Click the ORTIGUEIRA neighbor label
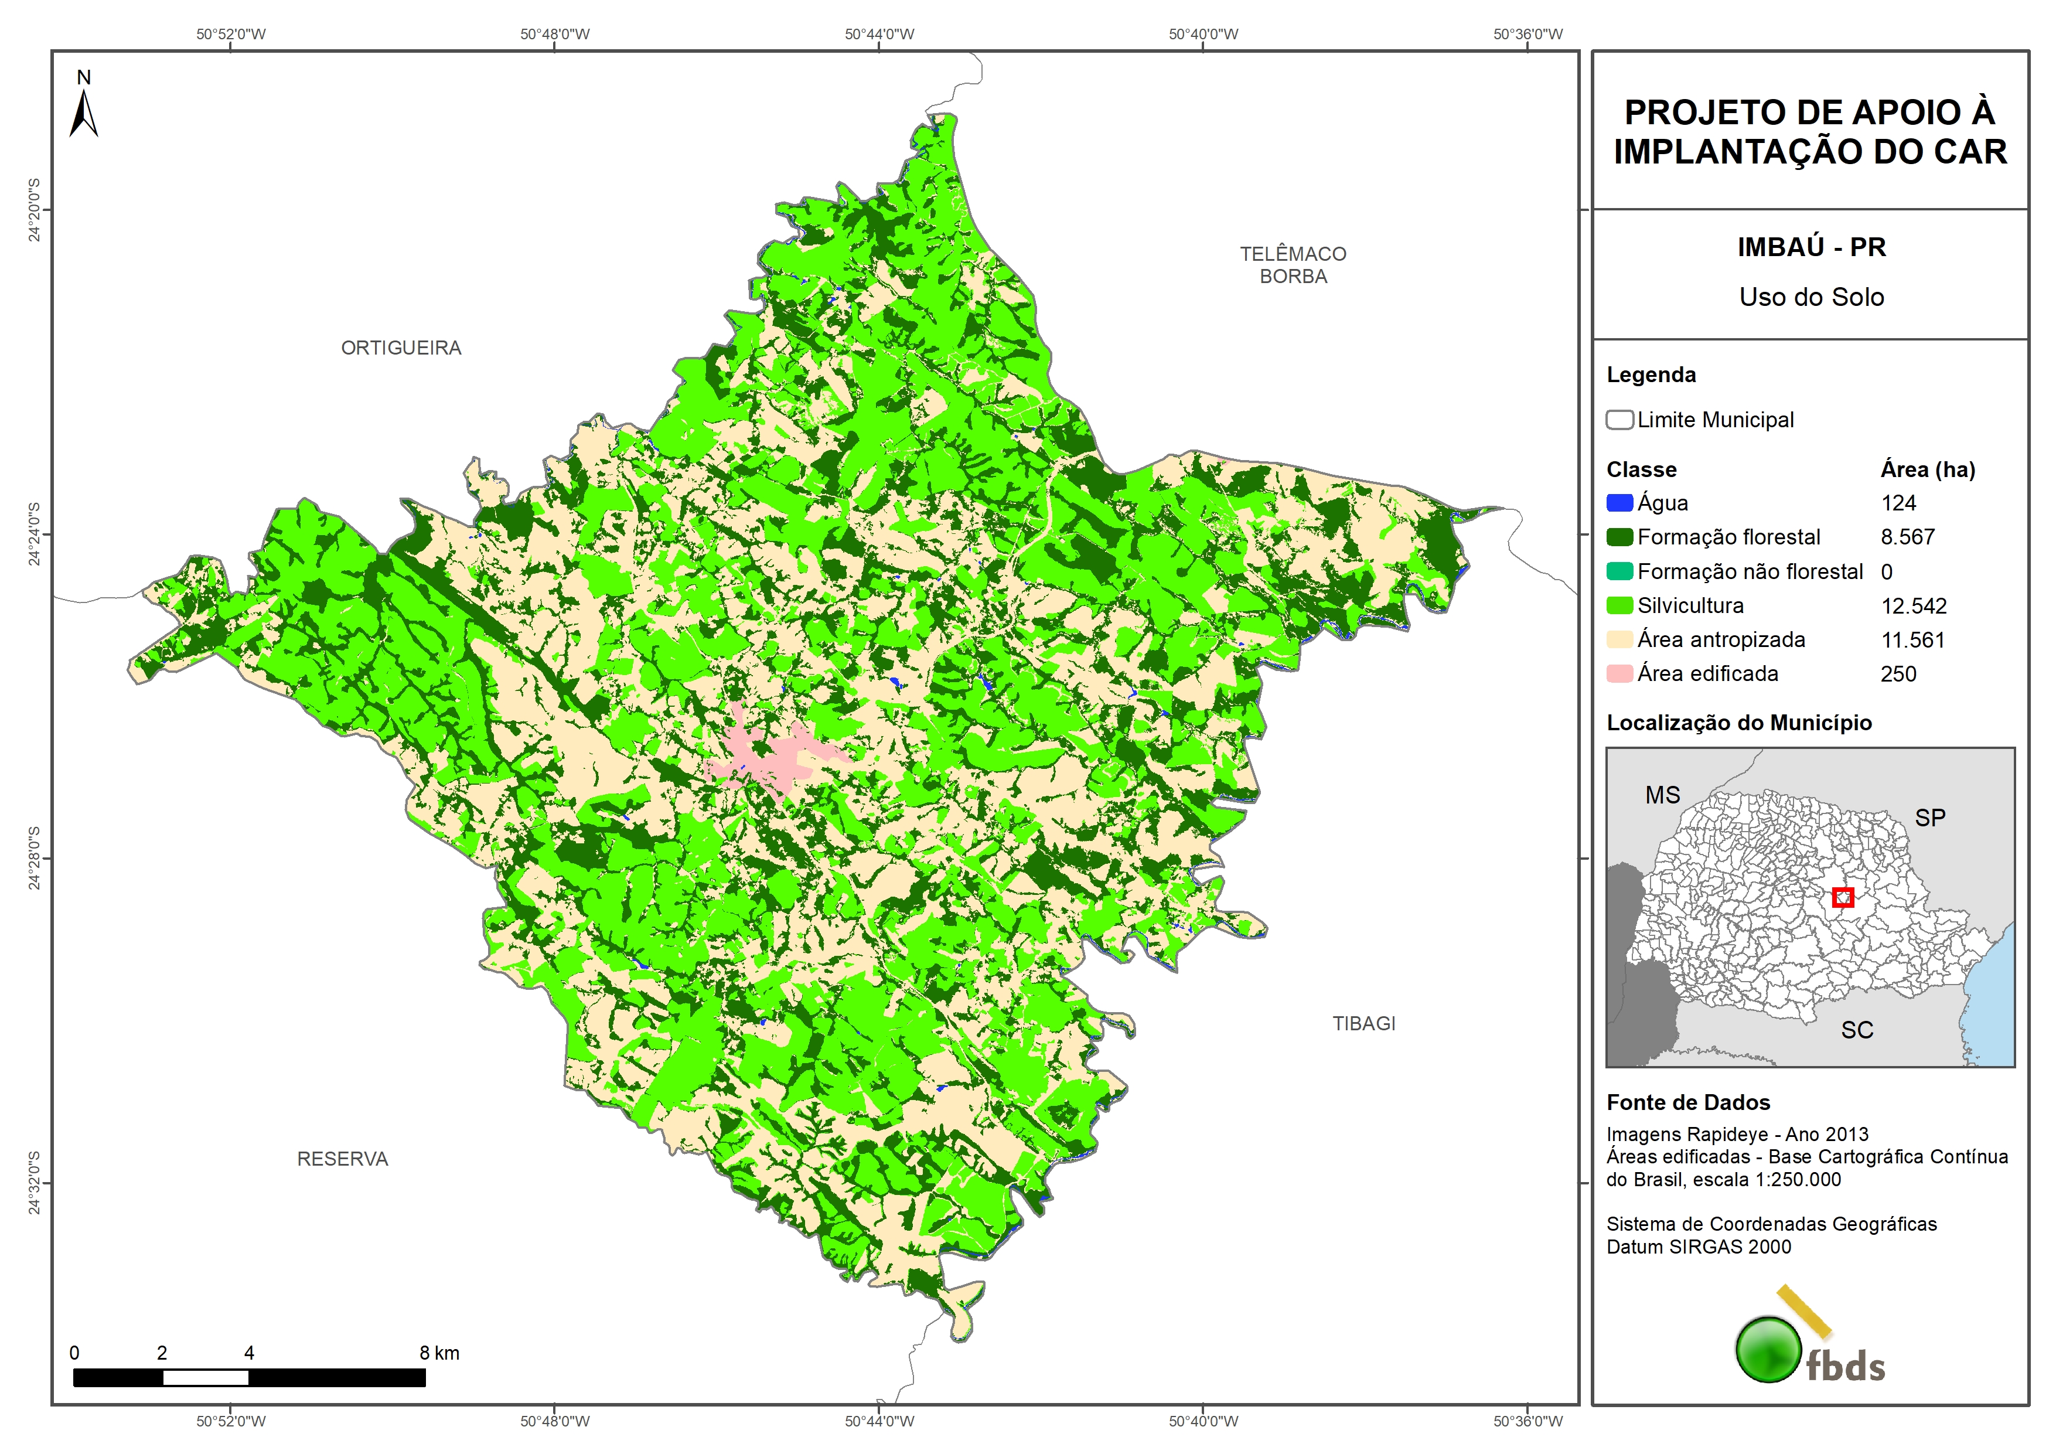 (401, 348)
